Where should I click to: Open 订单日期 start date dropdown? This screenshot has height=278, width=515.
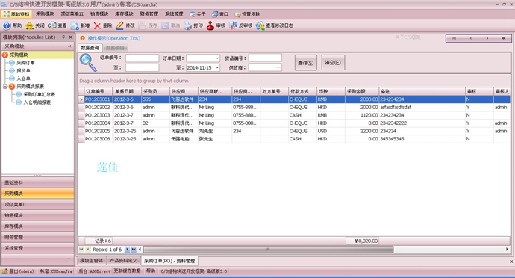(x=217, y=58)
